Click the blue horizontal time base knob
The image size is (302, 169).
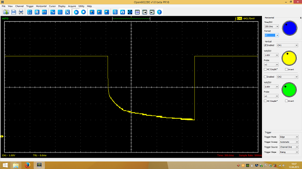pyautogui.click(x=290, y=28)
